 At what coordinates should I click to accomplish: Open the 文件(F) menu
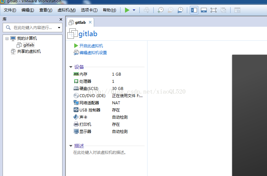(x=10, y=10)
